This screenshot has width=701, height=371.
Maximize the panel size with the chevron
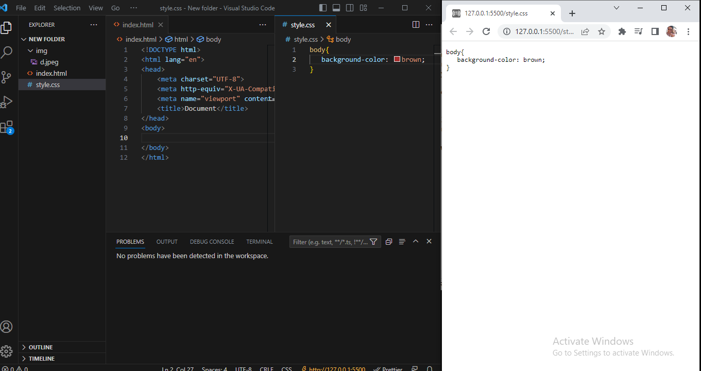pyautogui.click(x=416, y=241)
